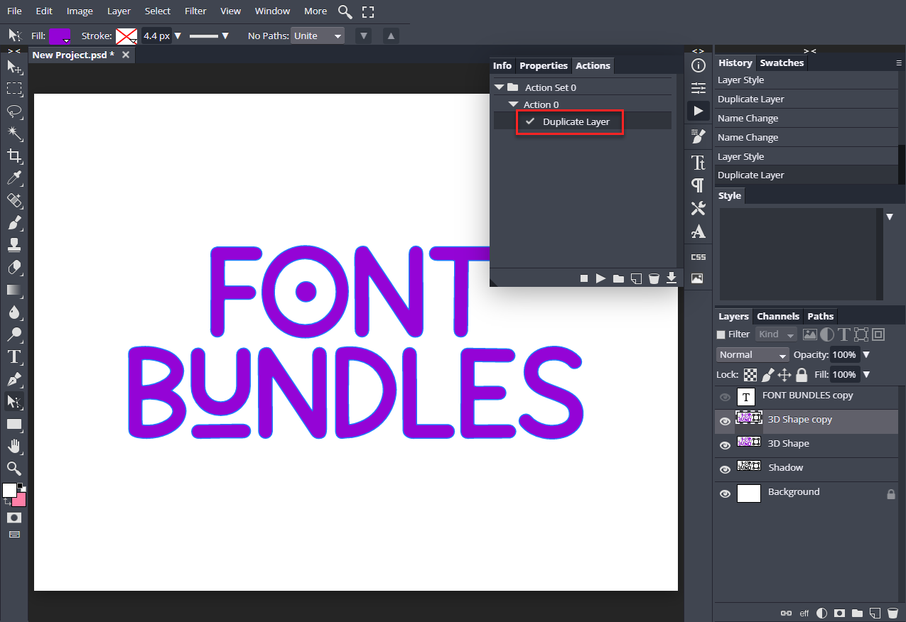906x622 pixels.
Task: Select the Gradient tool
Action: [x=14, y=290]
